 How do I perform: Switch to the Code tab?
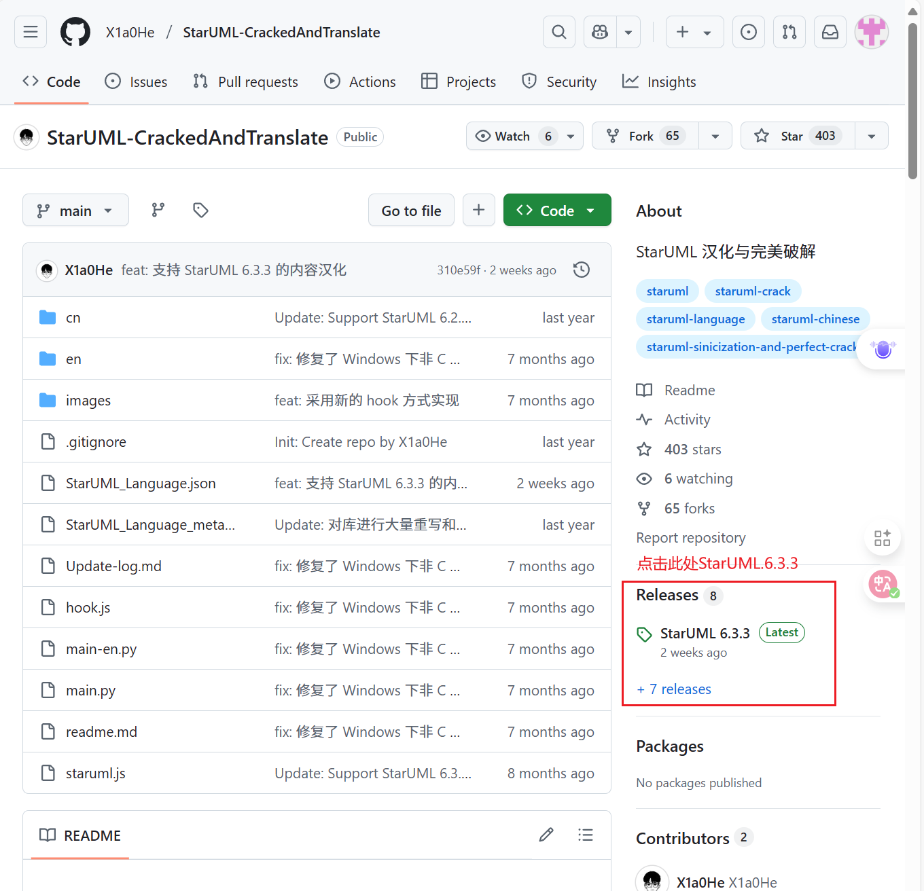[52, 81]
